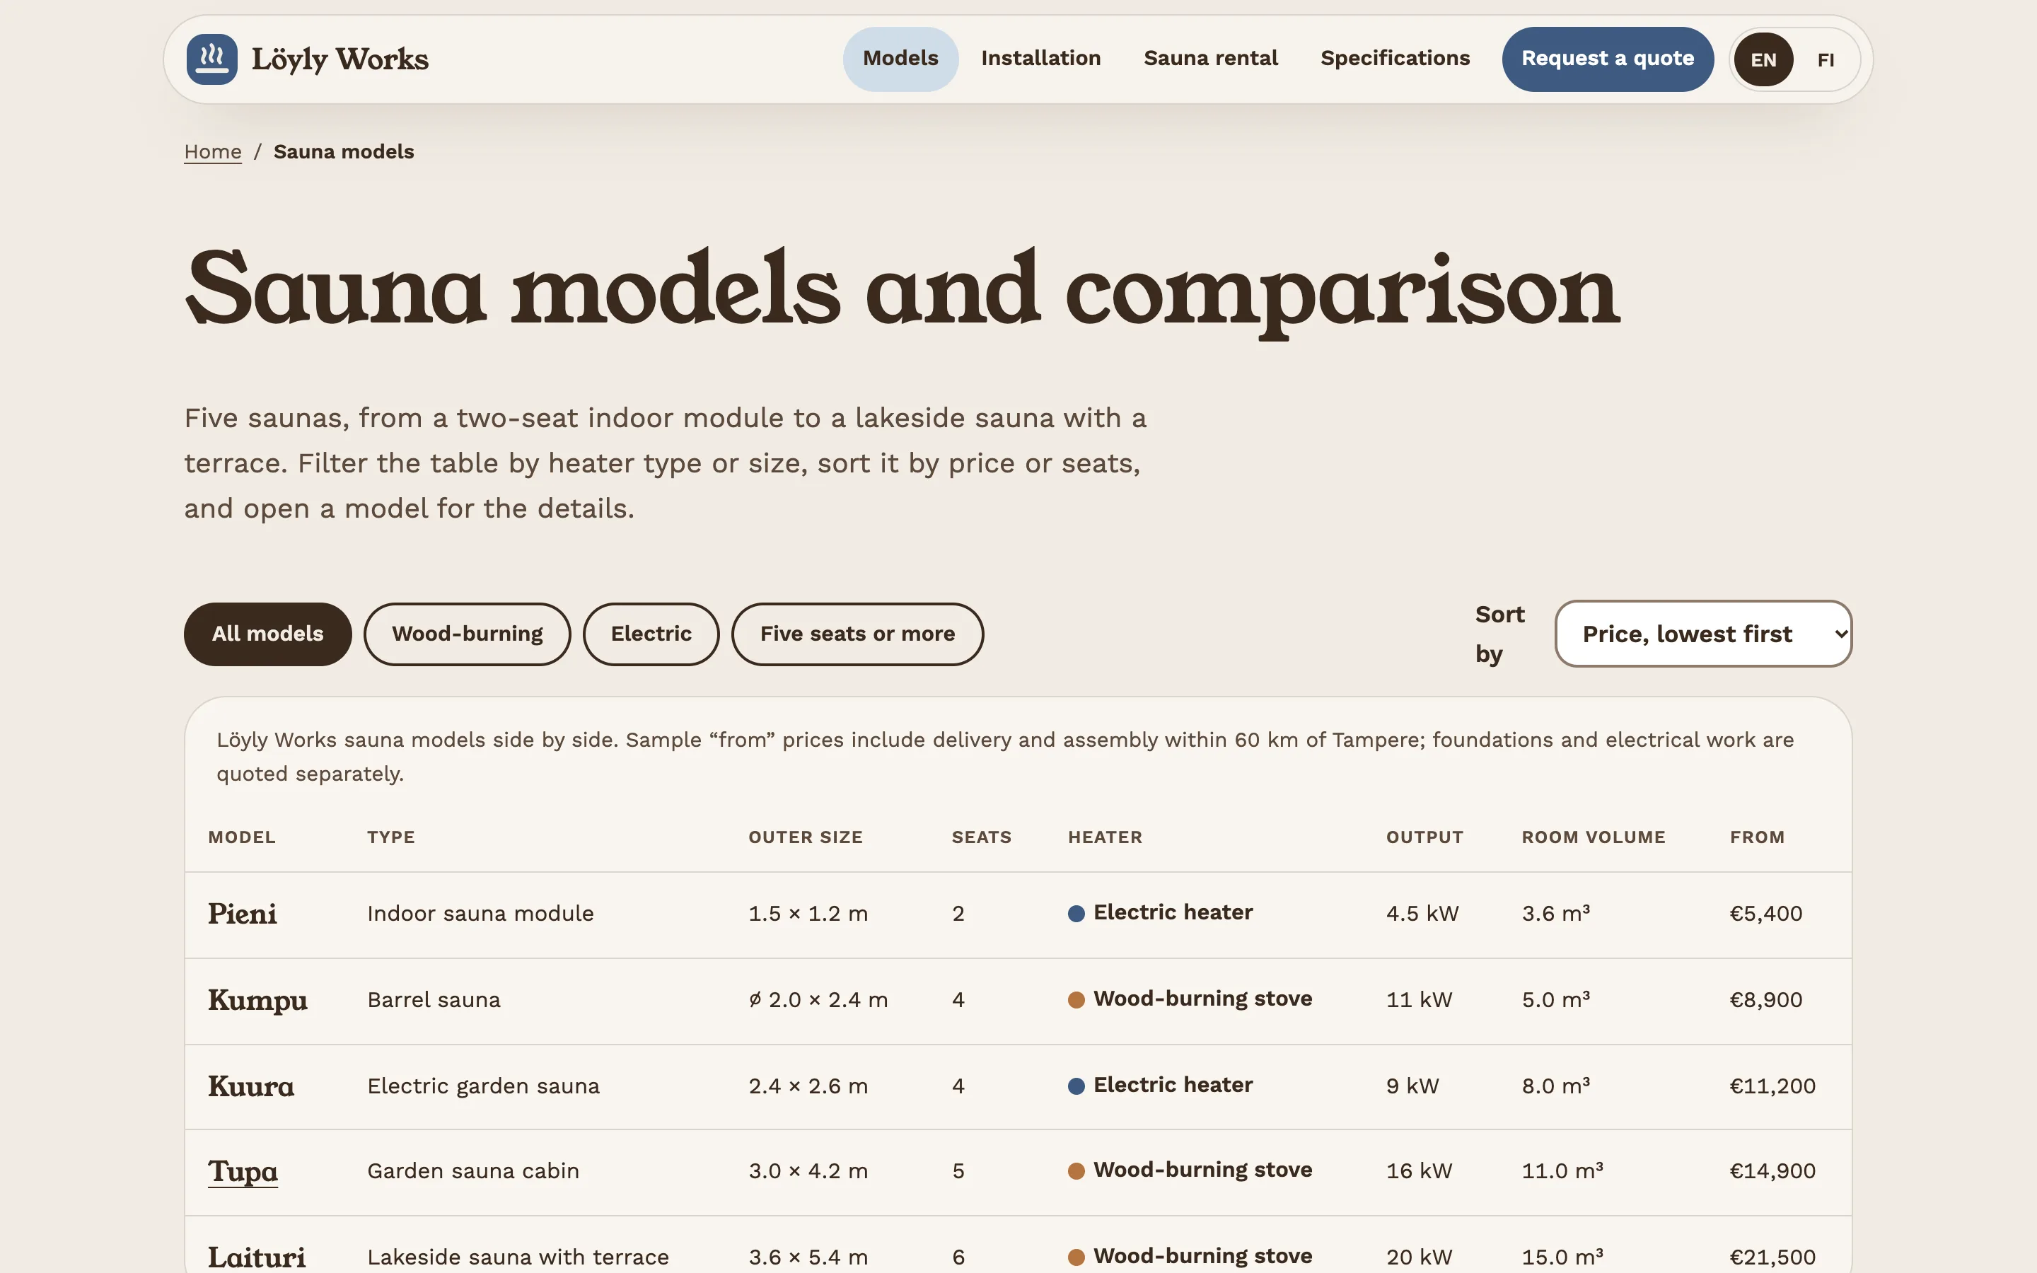Open the Models nav item
Screen dimensions: 2037x1273
[x=900, y=59]
